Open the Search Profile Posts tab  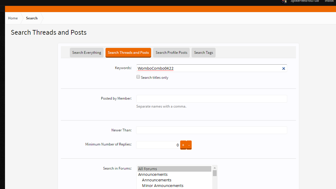point(171,53)
